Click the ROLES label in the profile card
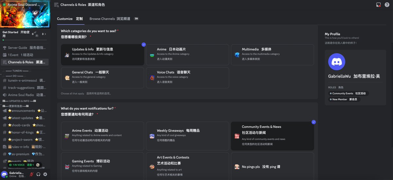393x180 pixels. point(332,88)
